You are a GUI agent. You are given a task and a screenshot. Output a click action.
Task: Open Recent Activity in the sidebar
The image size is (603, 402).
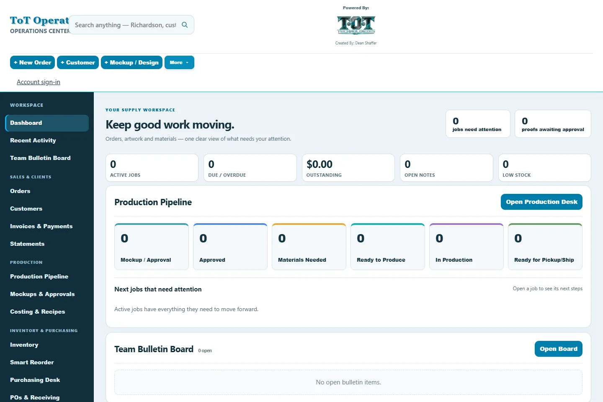[x=47, y=141]
